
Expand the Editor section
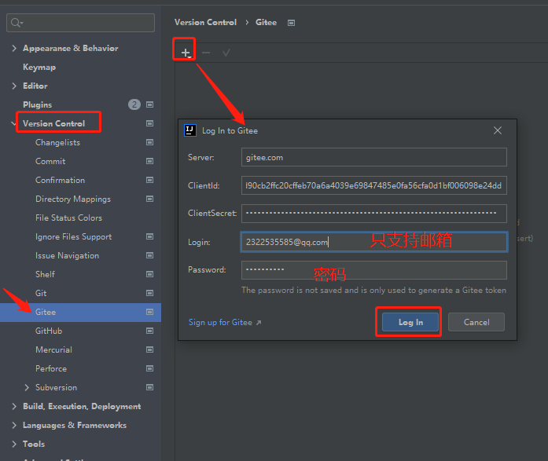pos(14,86)
